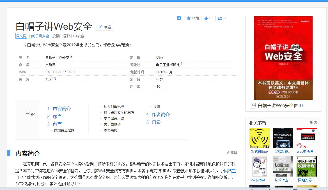Click the 黑客攻防 book cover thumbnail
This screenshot has width=328, height=190.
tap(283, 138)
